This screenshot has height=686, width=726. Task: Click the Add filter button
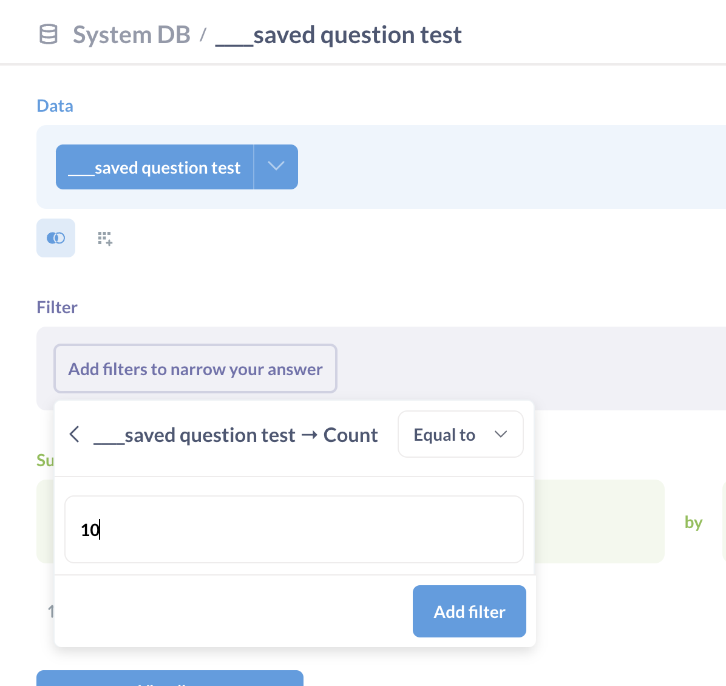[x=469, y=611]
